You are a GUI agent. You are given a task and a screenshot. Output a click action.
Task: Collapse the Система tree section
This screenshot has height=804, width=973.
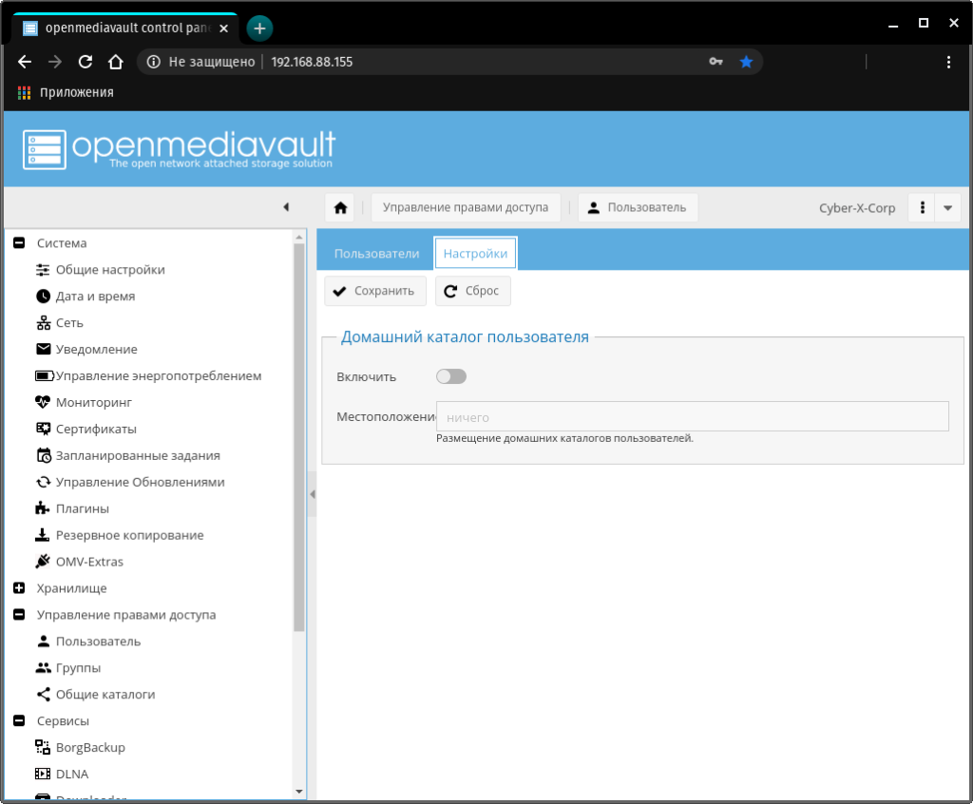point(19,243)
